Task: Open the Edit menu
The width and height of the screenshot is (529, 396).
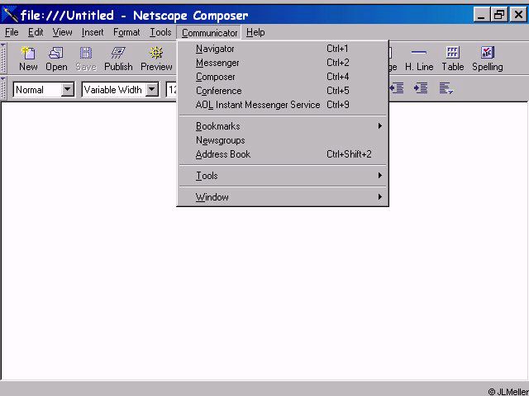Action: tap(36, 32)
